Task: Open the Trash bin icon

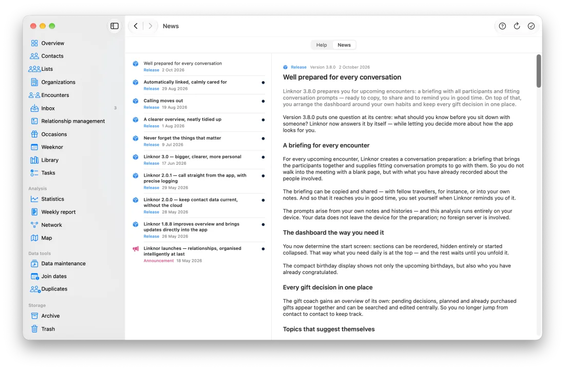Action: [34, 329]
